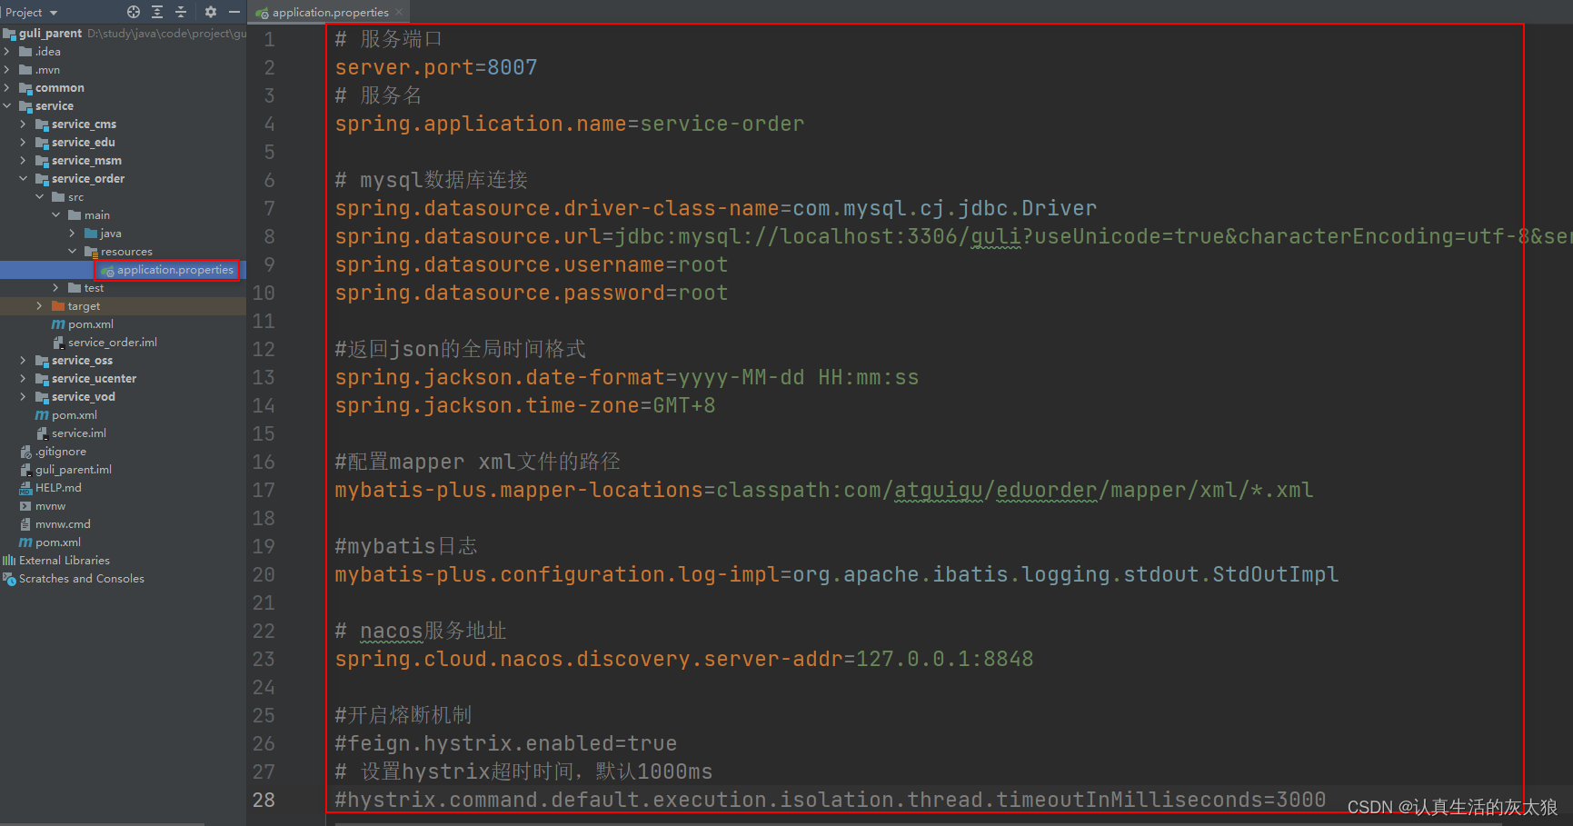Click the mybatis-plus.mapper-locations line

pyautogui.click(x=823, y=490)
